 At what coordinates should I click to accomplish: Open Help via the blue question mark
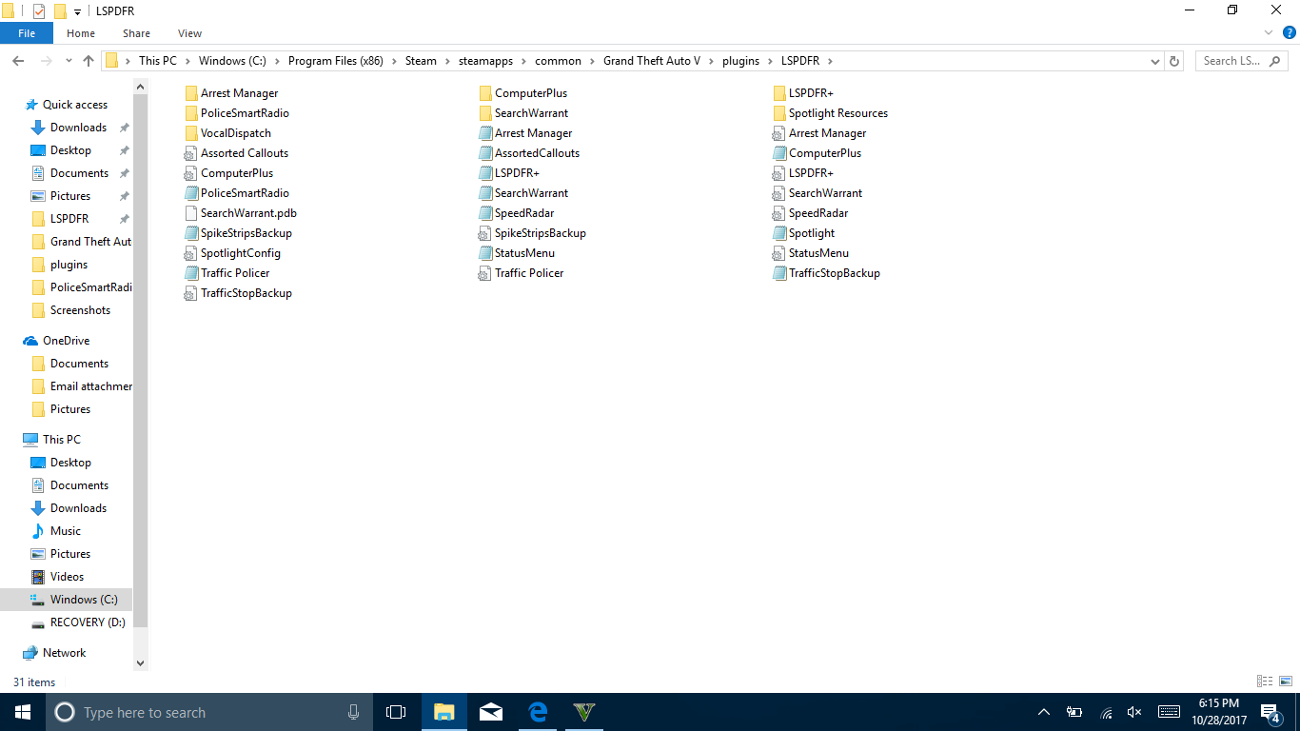click(1290, 32)
